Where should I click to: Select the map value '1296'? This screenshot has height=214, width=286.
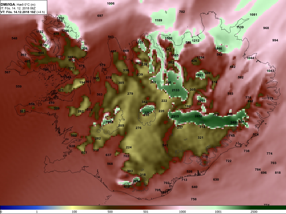click(65, 31)
